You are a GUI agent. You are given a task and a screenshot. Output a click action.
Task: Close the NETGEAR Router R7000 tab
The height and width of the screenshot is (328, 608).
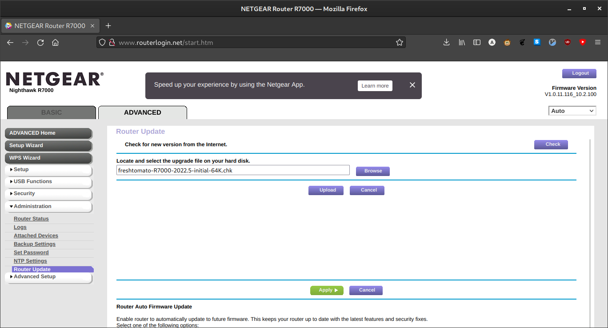pos(92,26)
